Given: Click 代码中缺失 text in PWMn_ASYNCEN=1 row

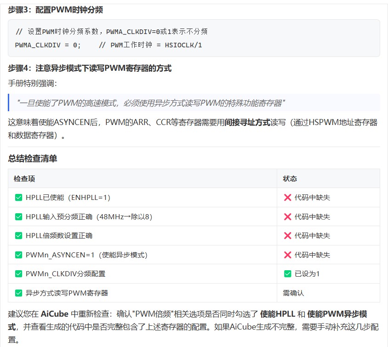Looking at the screenshot, I should (312, 255).
